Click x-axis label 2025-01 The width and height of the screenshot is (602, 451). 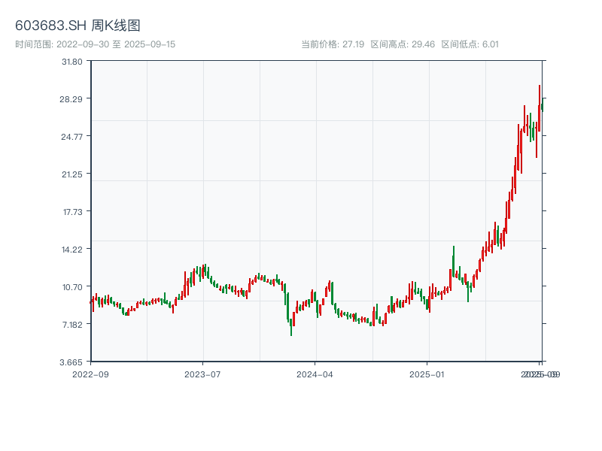(427, 374)
